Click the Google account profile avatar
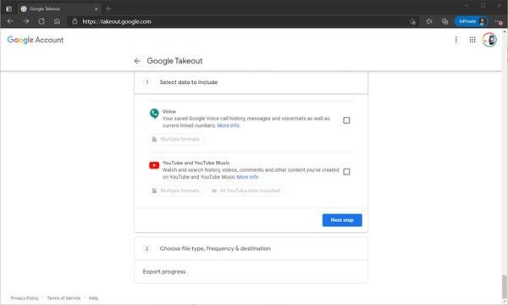This screenshot has height=305, width=508. (489, 40)
